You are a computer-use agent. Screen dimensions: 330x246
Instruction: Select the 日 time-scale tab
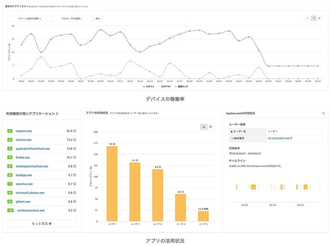[x=314, y=18]
